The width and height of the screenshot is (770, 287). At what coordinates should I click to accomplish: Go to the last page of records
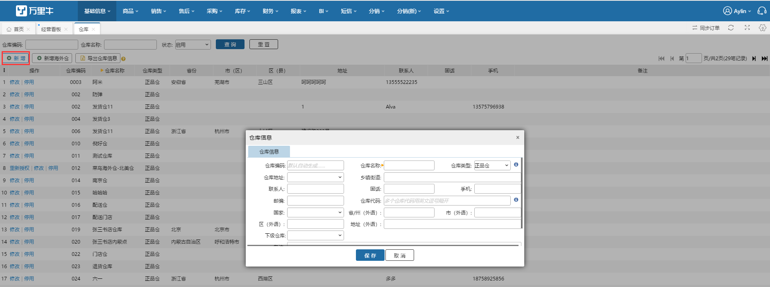764,59
